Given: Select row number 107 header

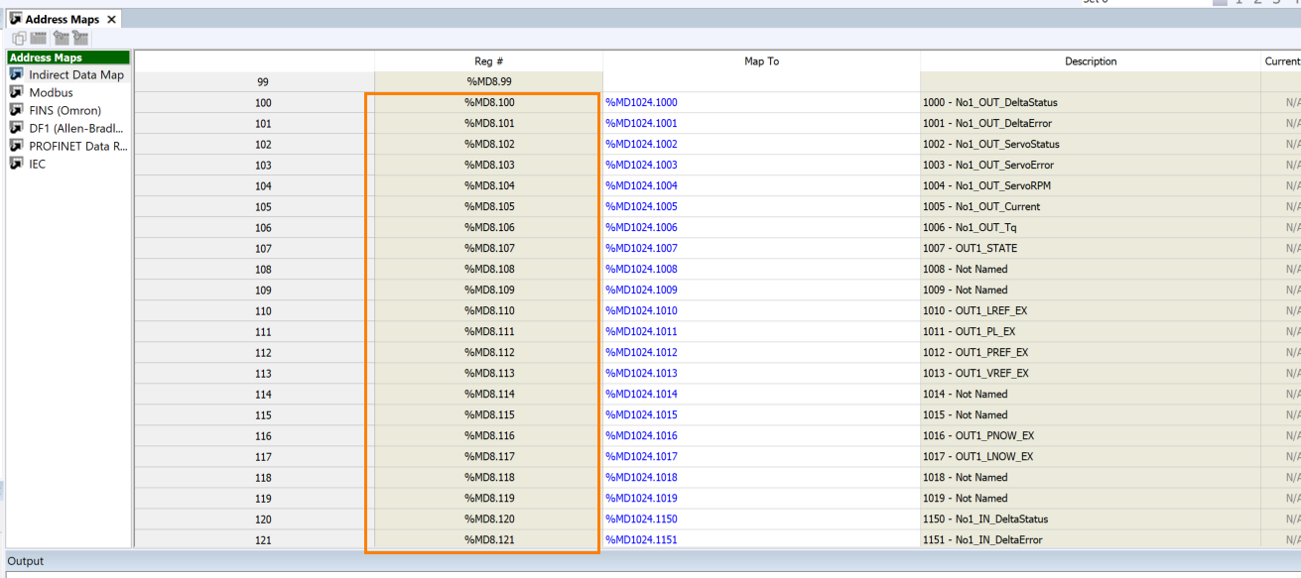Looking at the screenshot, I should coord(262,249).
